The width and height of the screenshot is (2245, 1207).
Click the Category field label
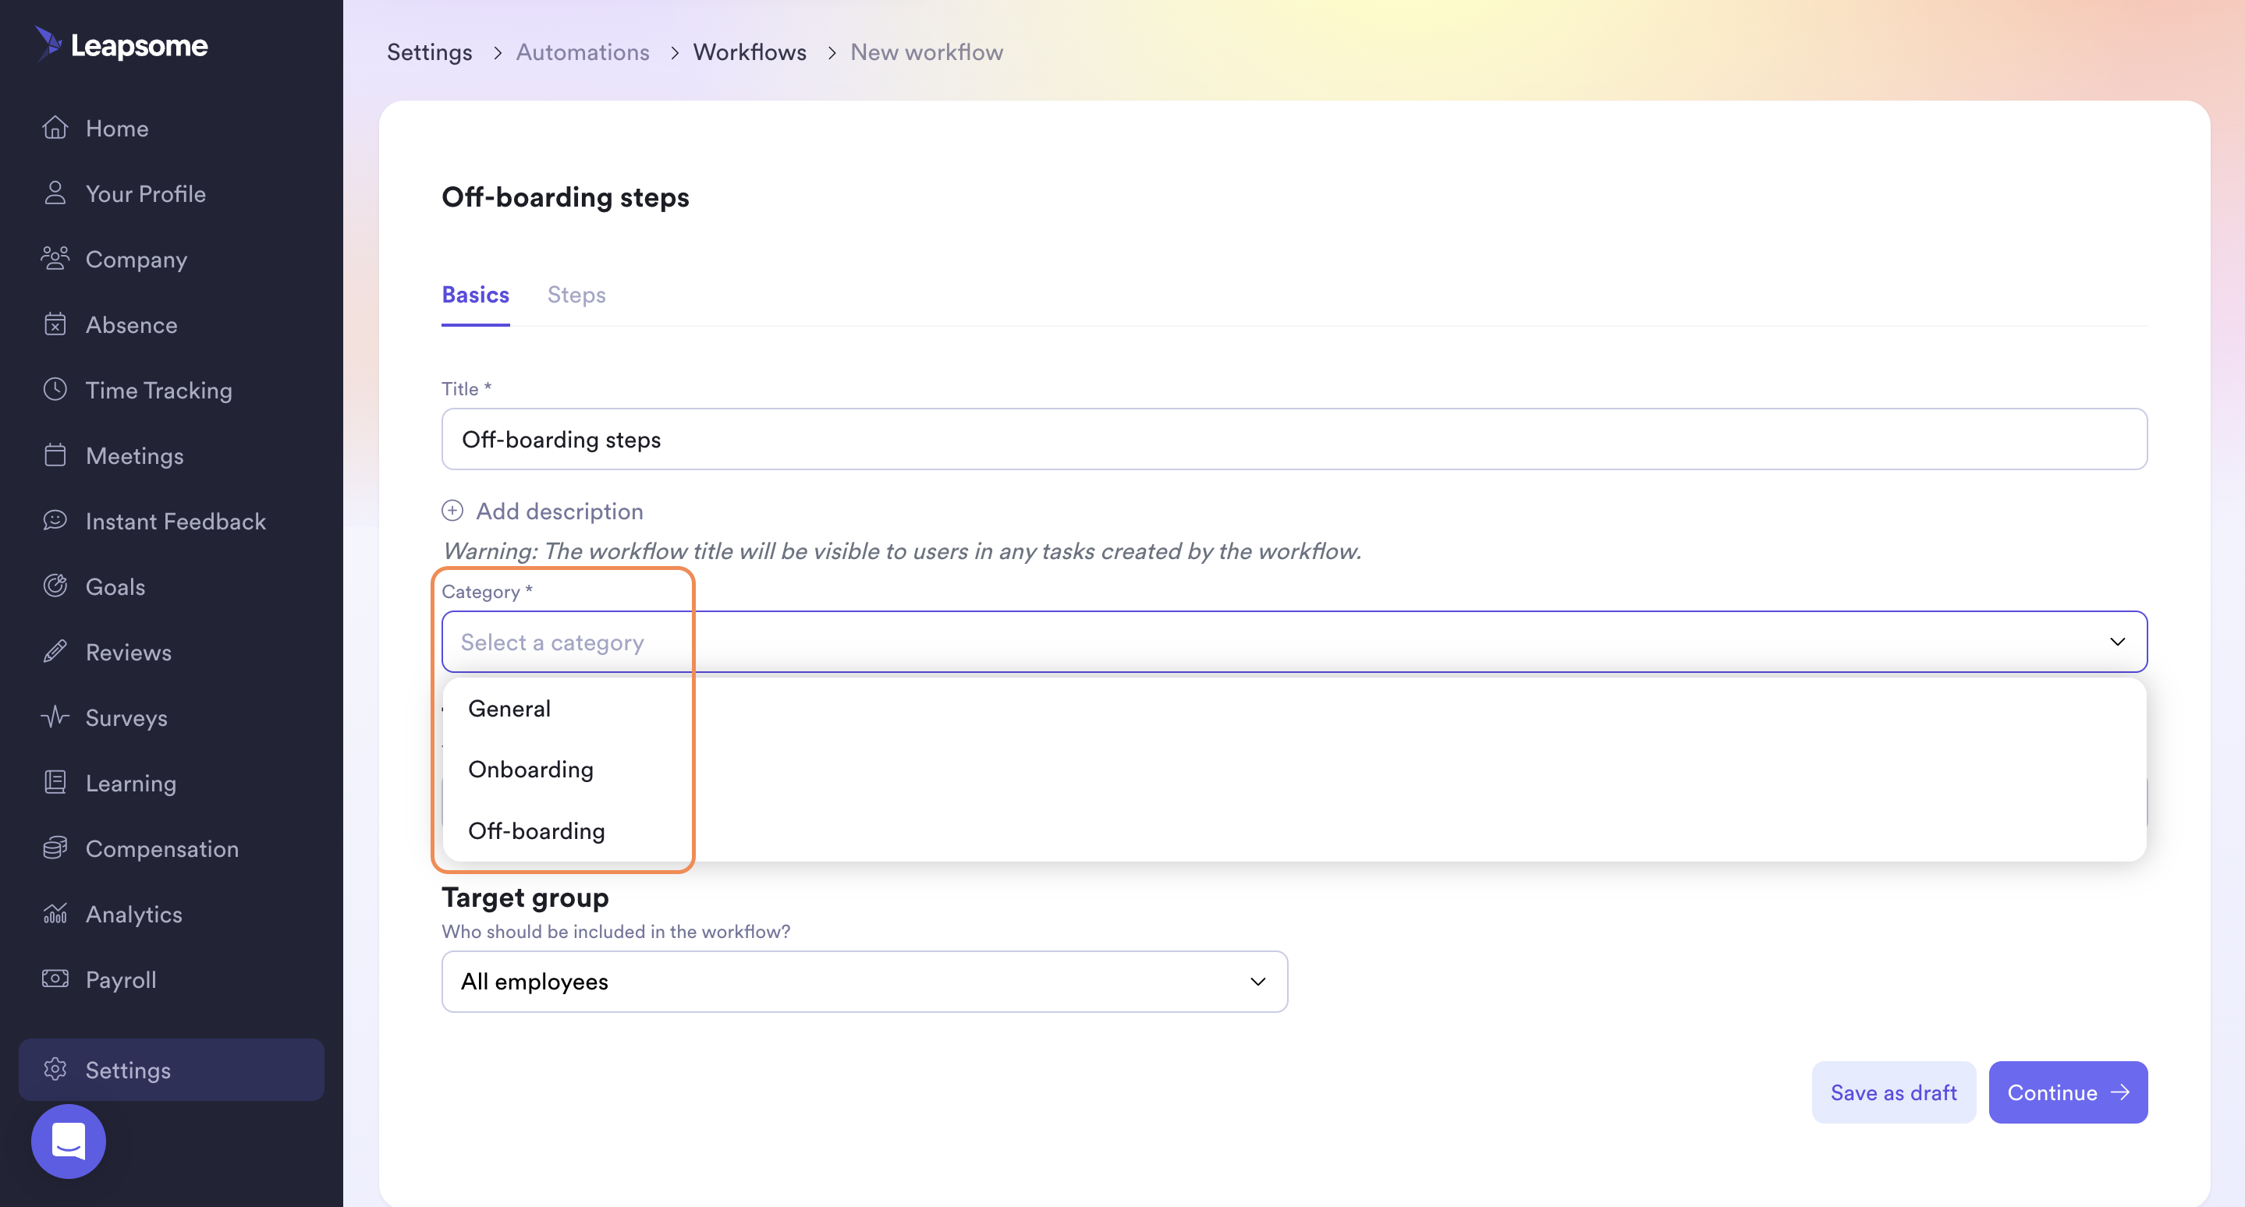(486, 591)
